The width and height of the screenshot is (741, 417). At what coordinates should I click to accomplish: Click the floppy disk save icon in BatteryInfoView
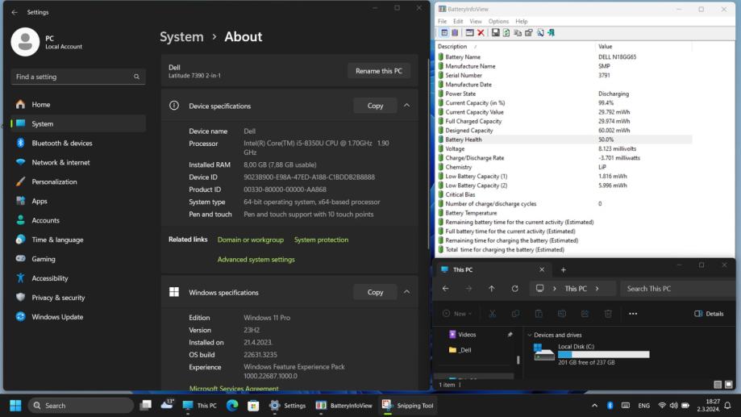(495, 33)
